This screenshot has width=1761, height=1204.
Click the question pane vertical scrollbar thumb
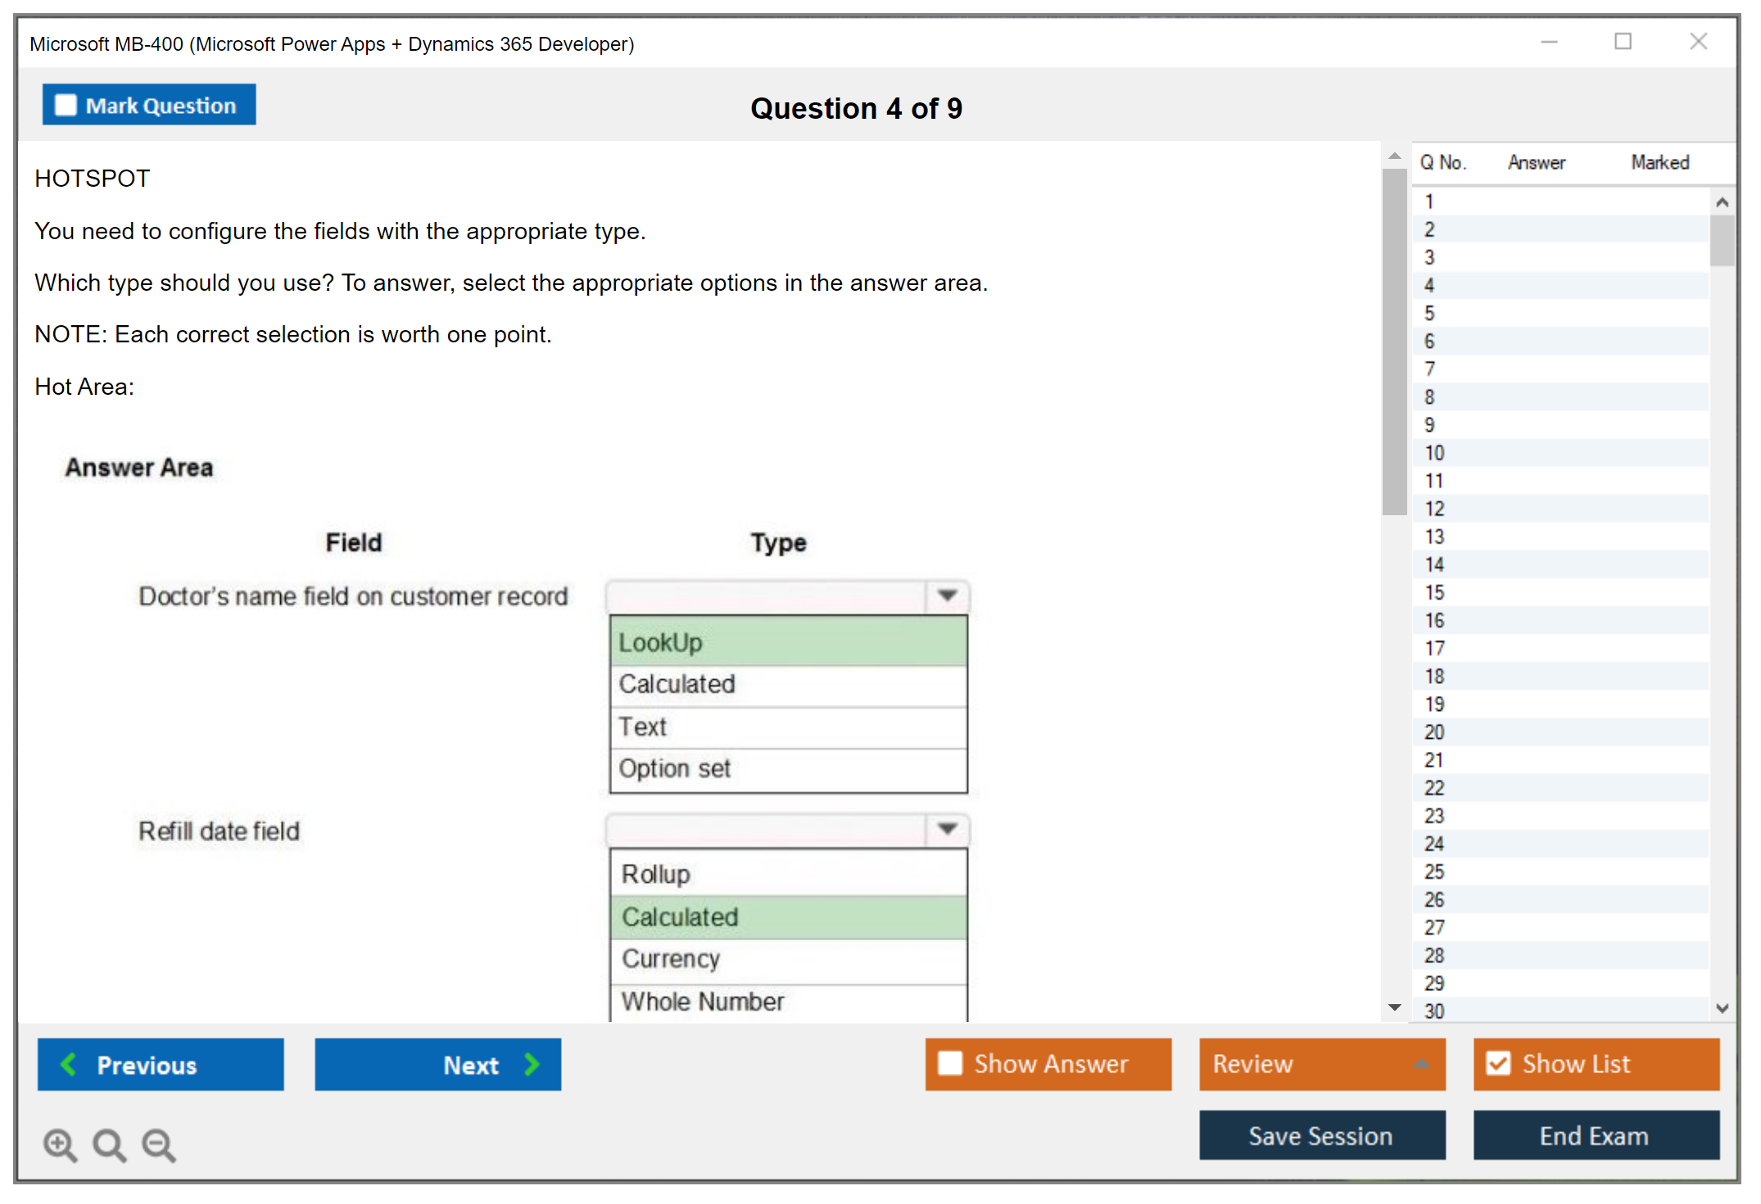point(1394,340)
